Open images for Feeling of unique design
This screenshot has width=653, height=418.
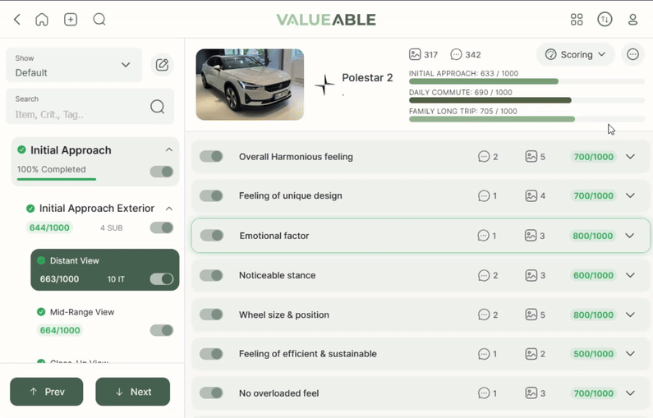[x=531, y=195]
